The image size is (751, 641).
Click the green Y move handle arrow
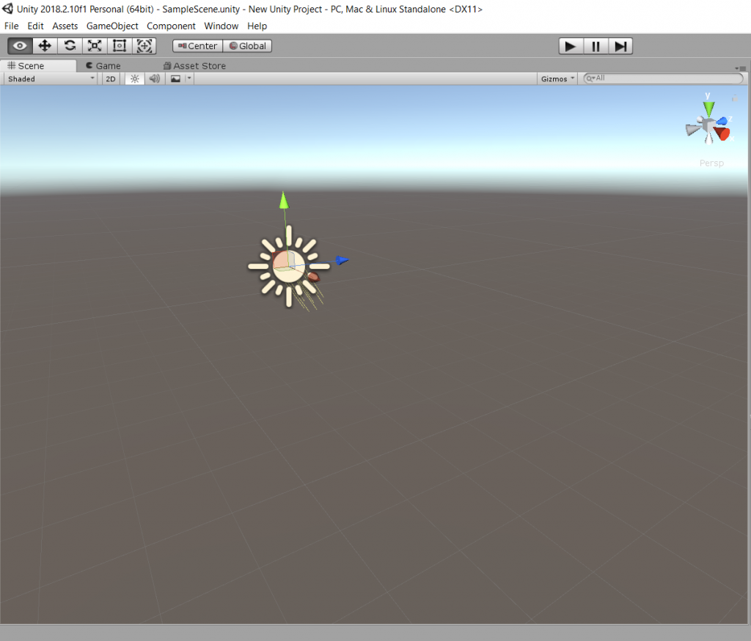284,201
